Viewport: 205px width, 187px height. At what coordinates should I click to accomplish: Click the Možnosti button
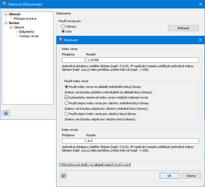[x=183, y=28]
